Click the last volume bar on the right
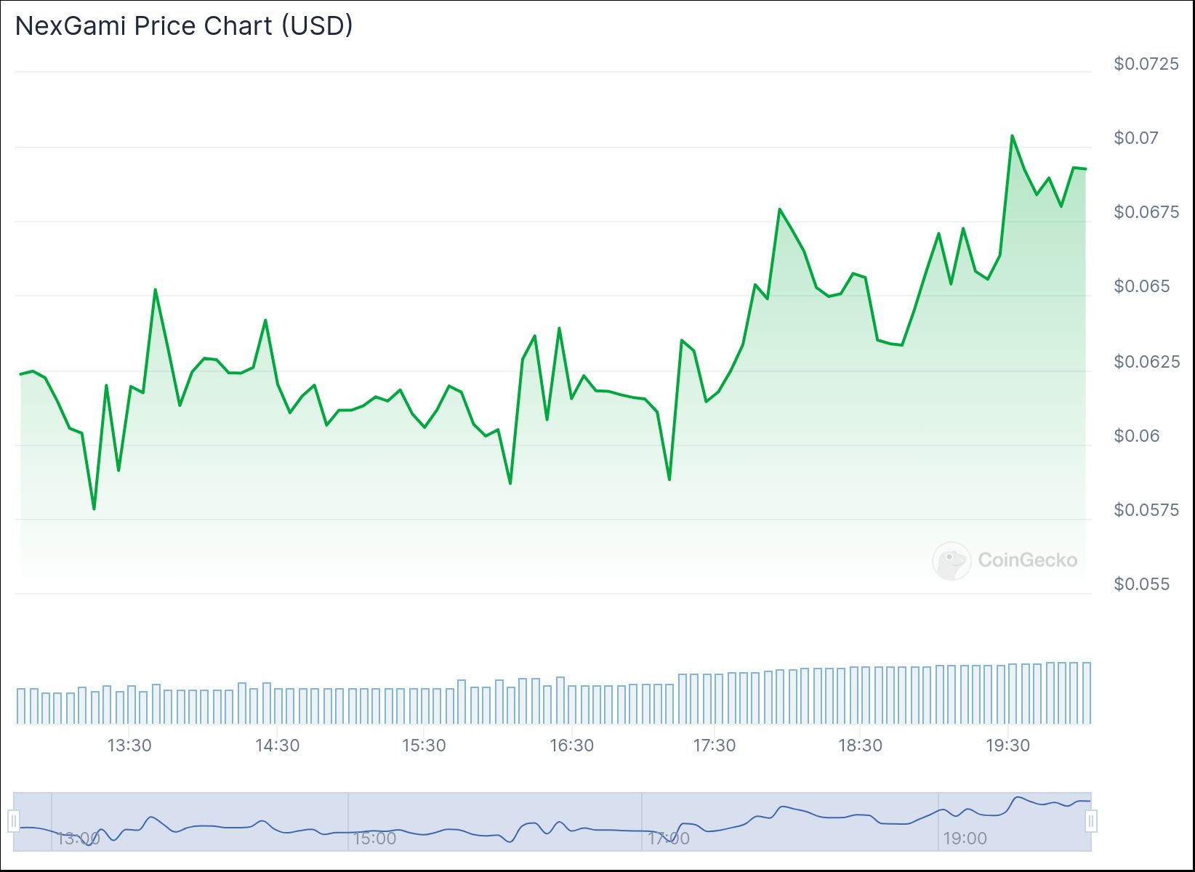 tap(1087, 693)
